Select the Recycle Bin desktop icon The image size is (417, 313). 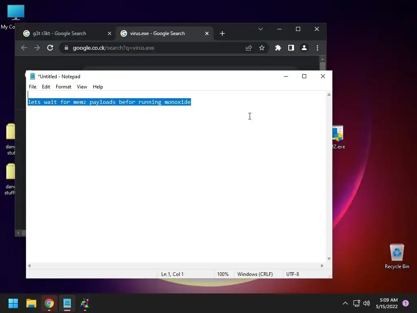click(x=397, y=256)
